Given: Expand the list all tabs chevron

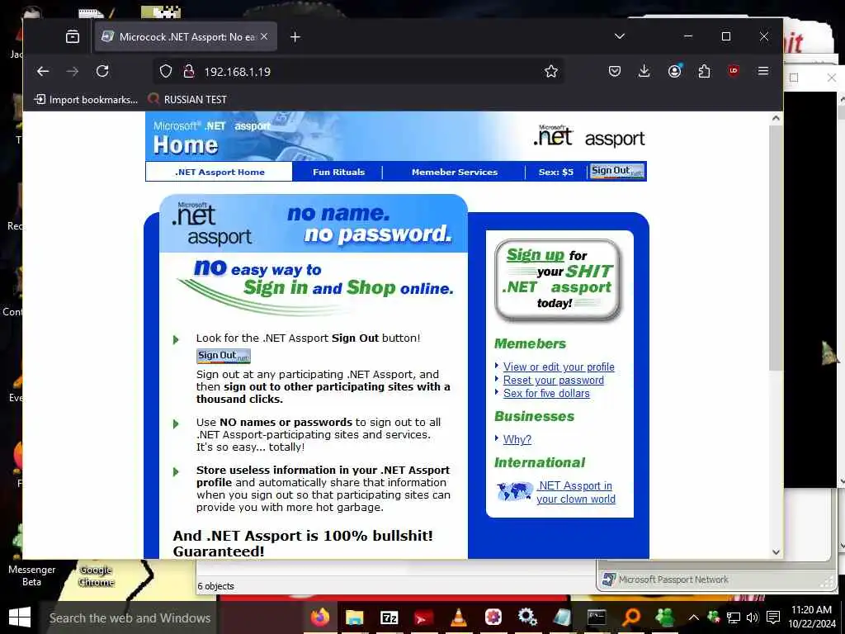Looking at the screenshot, I should pos(620,36).
